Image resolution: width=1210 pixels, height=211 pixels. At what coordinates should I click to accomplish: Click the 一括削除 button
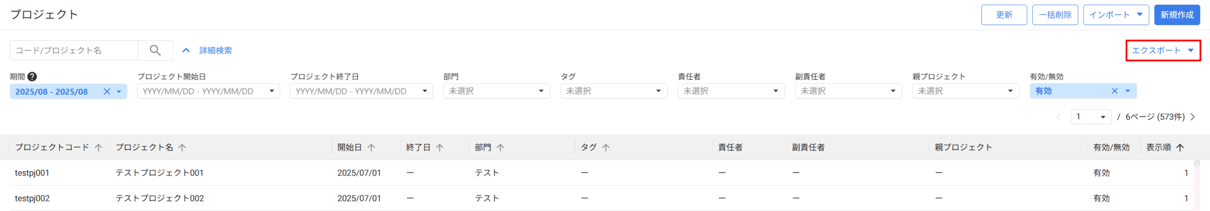(1055, 15)
